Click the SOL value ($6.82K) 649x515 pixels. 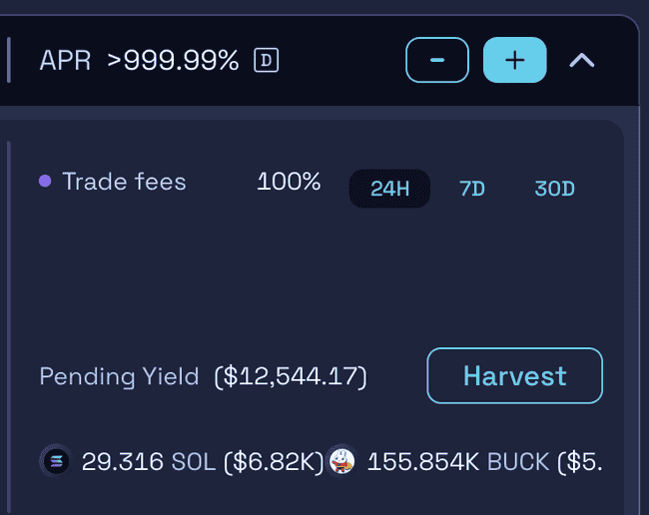274,462
